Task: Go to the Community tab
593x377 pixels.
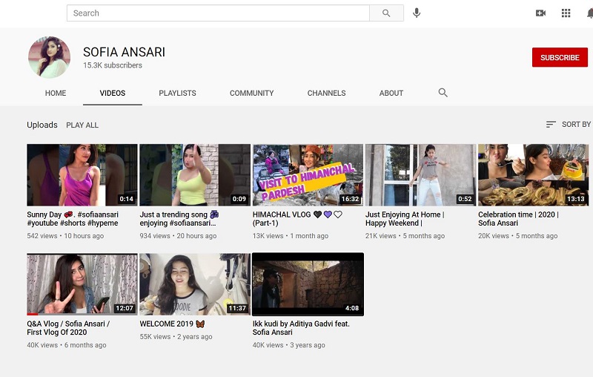Action: (x=251, y=93)
